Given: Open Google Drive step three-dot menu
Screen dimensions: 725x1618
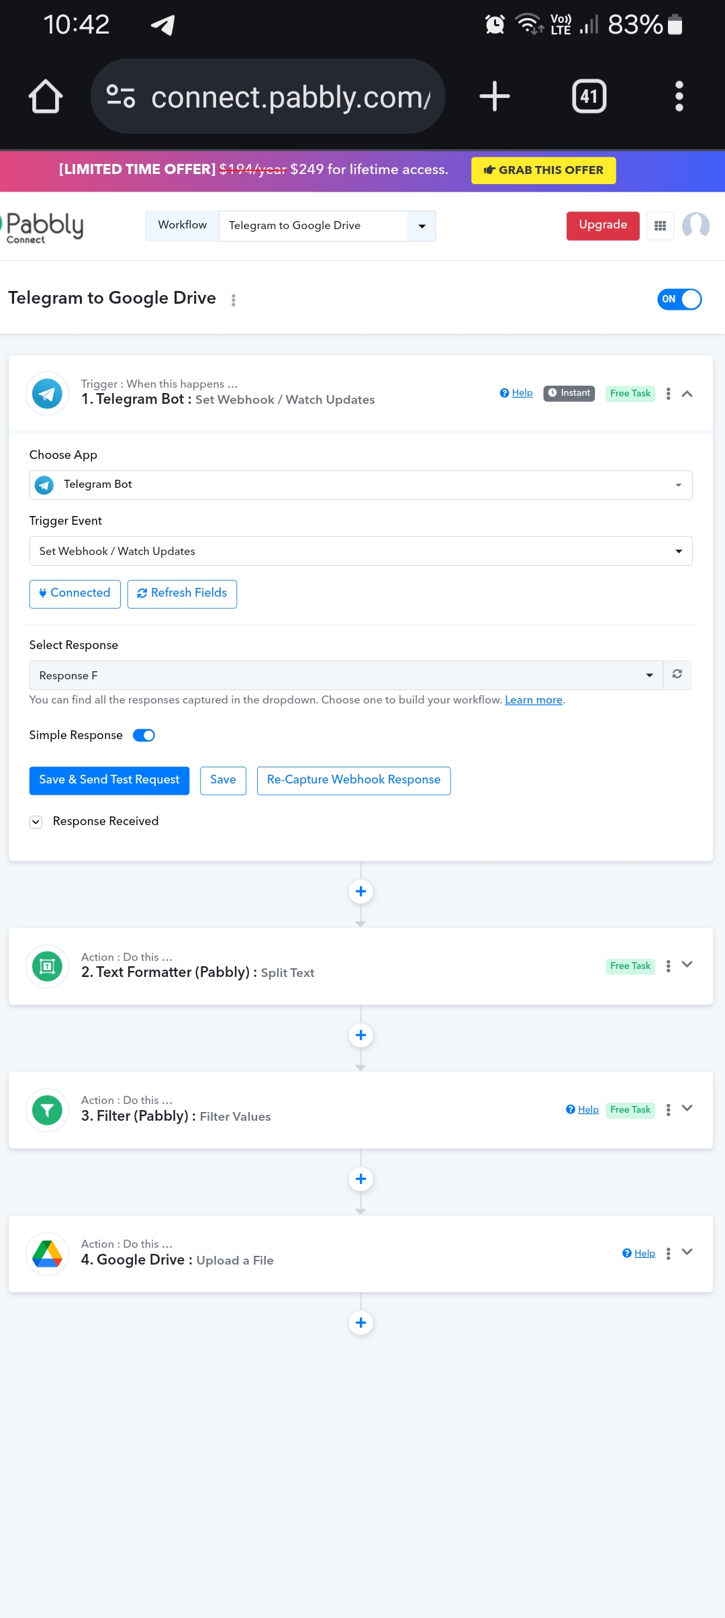Looking at the screenshot, I should click(x=668, y=1254).
